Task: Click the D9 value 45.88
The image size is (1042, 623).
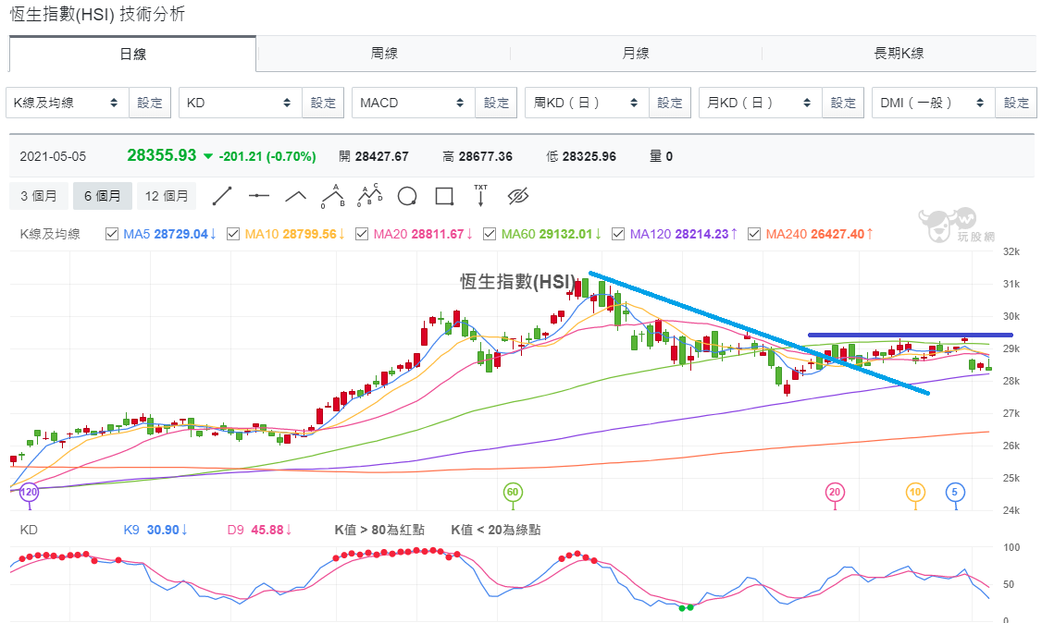Action: 267,531
